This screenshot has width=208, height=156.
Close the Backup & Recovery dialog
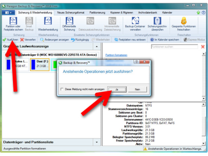point(145,62)
